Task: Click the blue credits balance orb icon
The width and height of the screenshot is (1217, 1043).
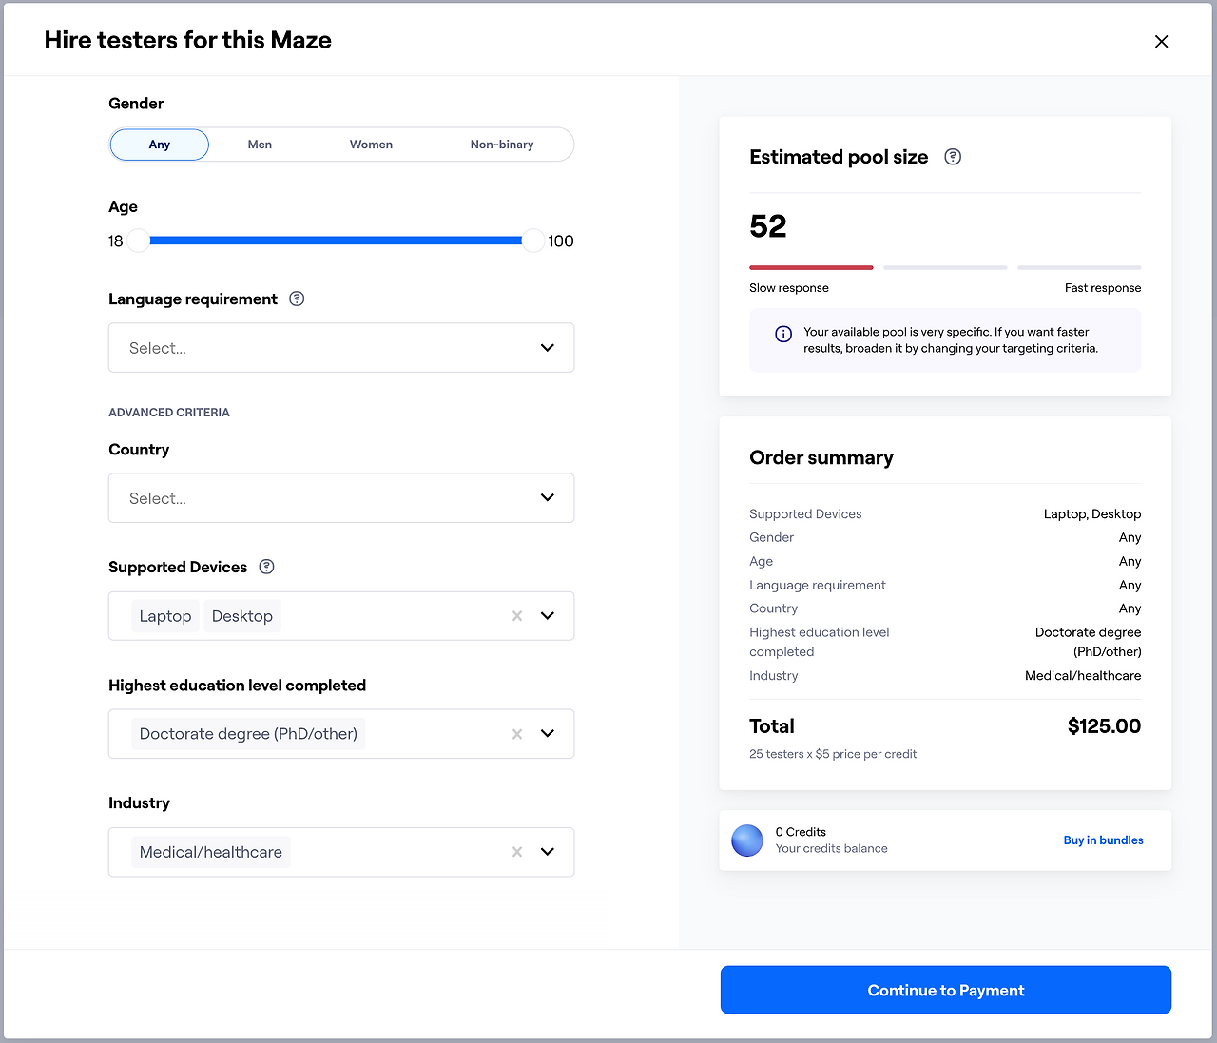Action: pos(747,840)
